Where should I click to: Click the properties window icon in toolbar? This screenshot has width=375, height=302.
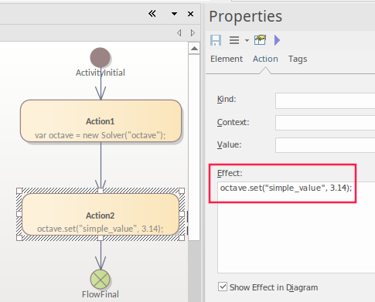(x=260, y=40)
